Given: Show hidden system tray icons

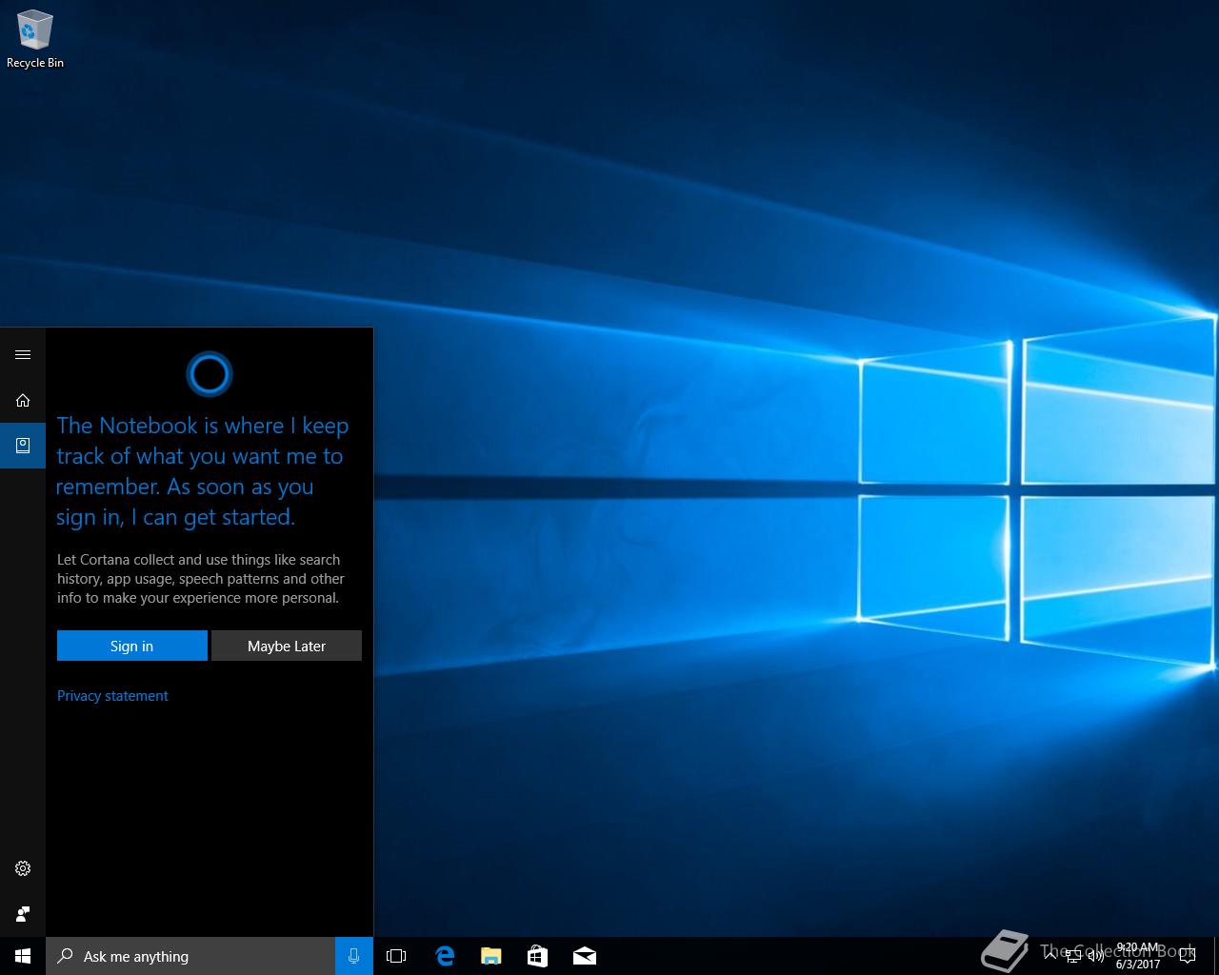Looking at the screenshot, I should click(1050, 956).
